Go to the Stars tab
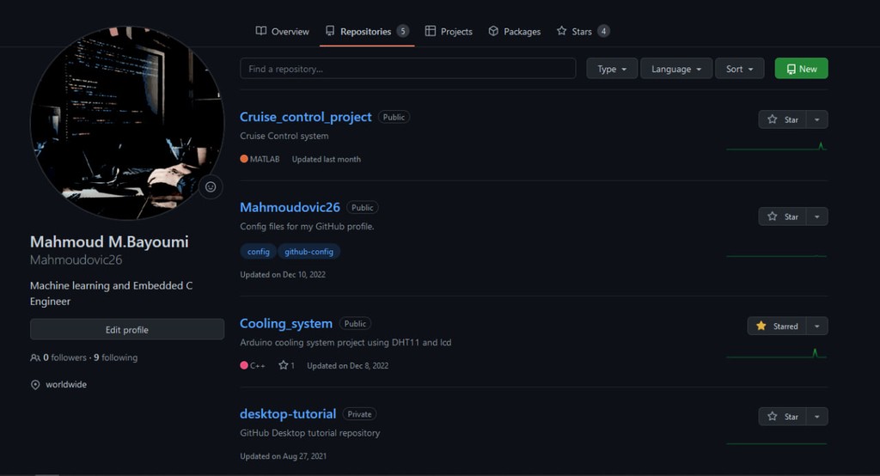880x476 pixels. [x=583, y=32]
